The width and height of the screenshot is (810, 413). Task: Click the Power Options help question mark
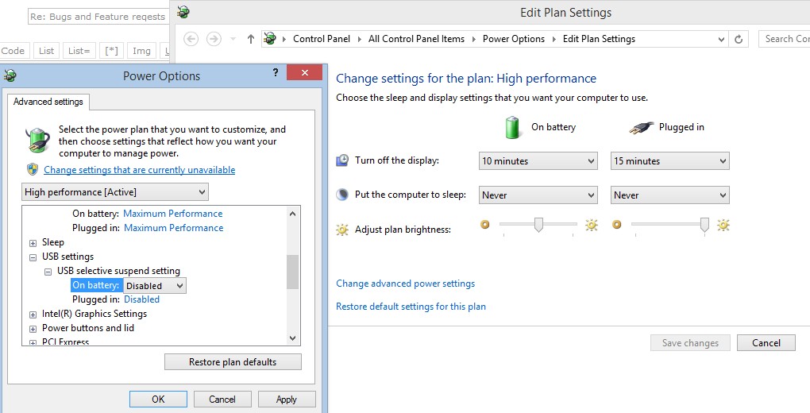point(276,72)
